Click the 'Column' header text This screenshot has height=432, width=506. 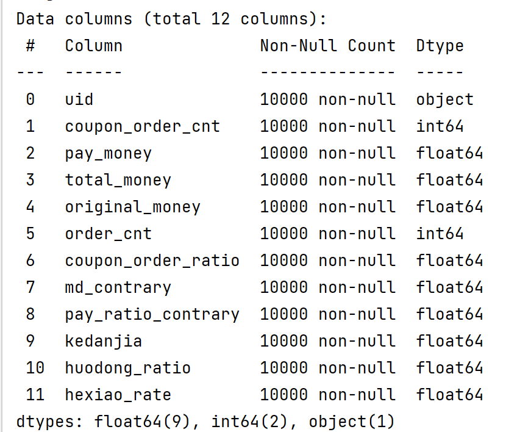tap(93, 46)
